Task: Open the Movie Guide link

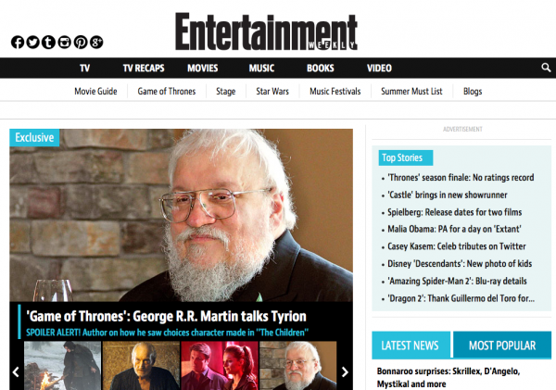Action: click(95, 92)
